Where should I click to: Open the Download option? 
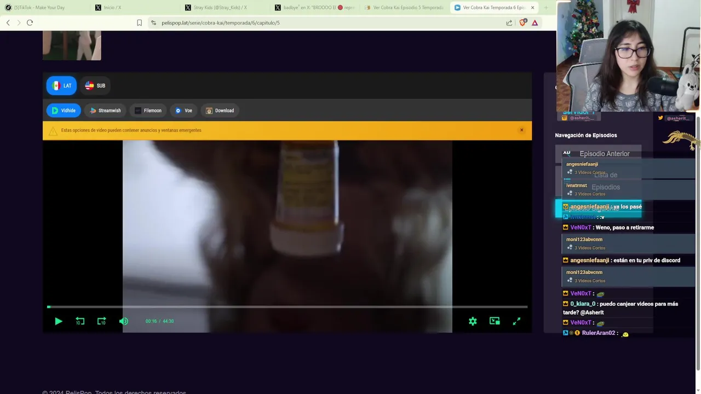tap(220, 111)
